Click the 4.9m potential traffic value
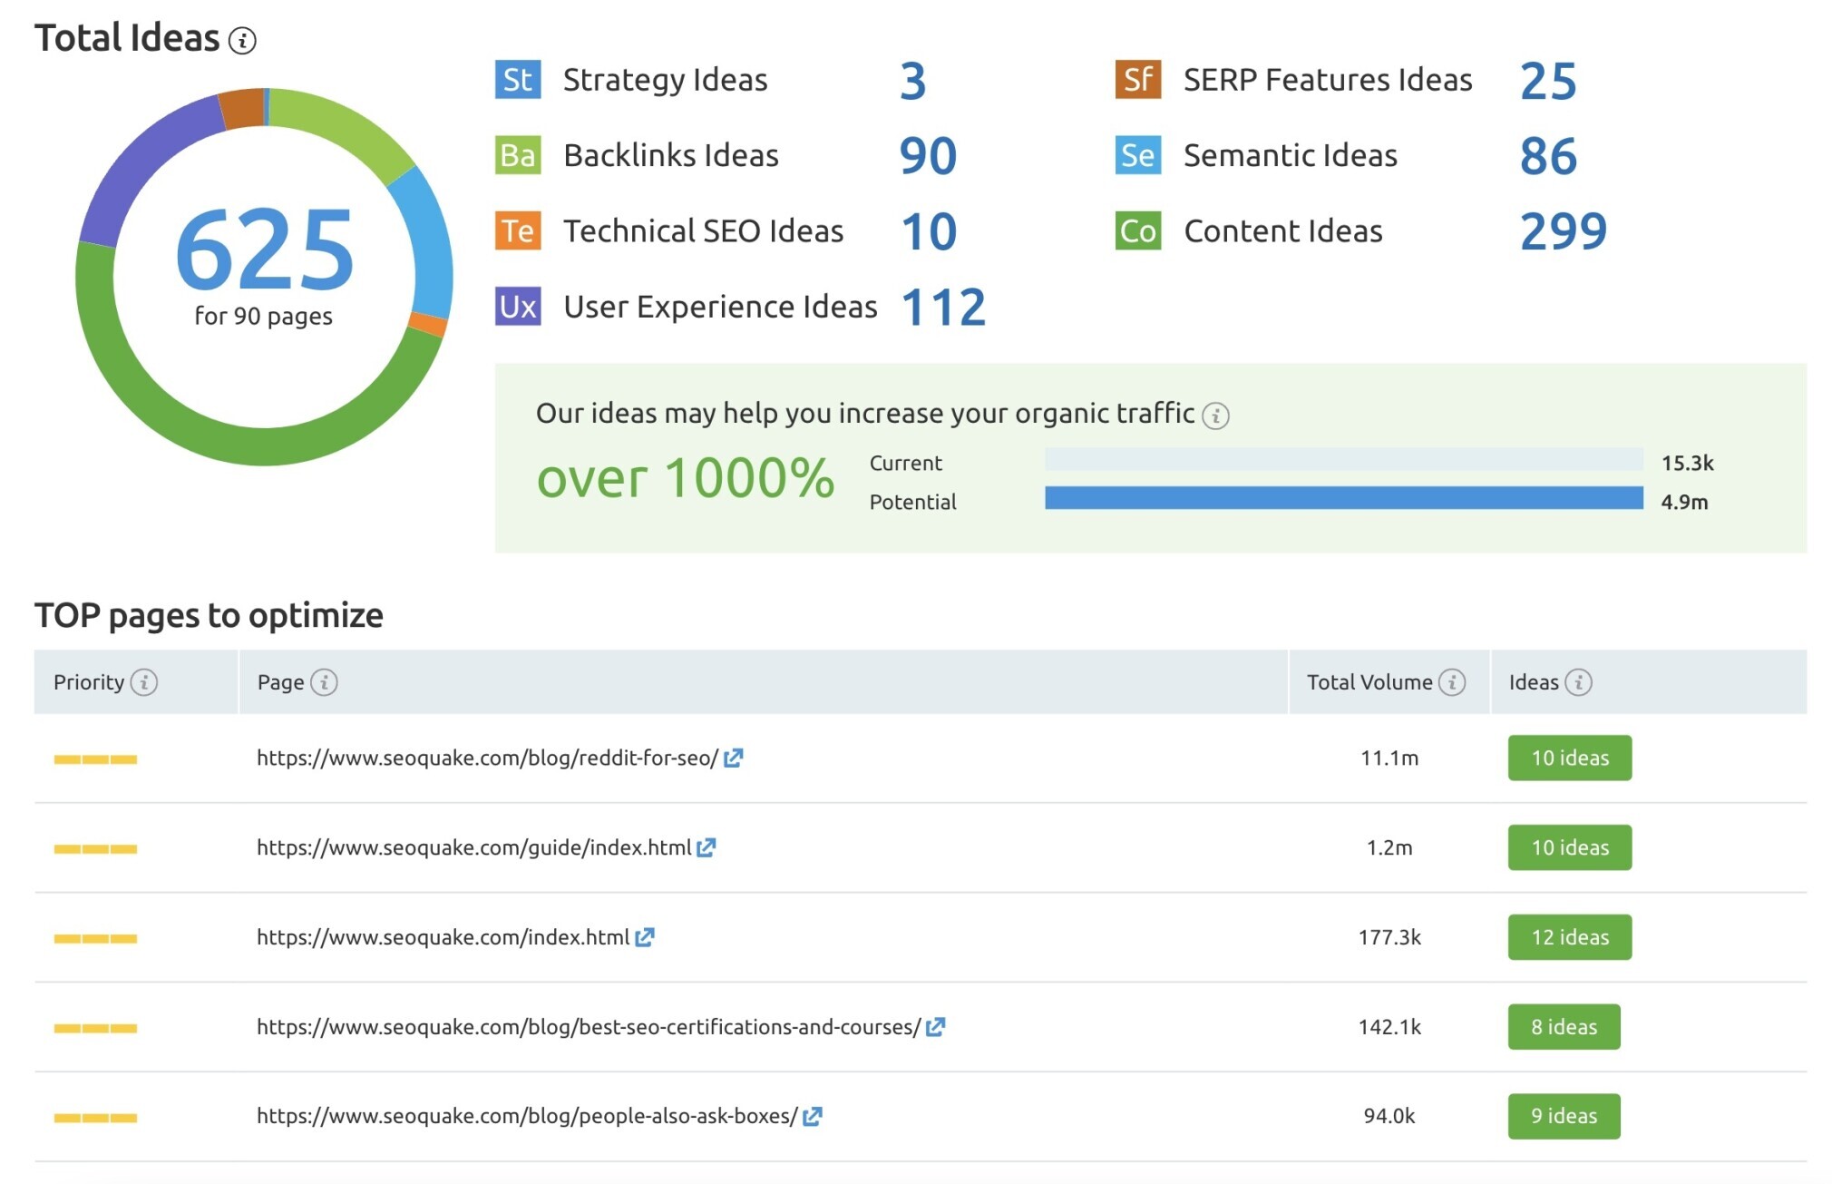This screenshot has height=1184, width=1832. point(1684,503)
